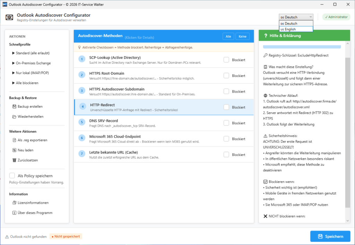The width and height of the screenshot is (355, 245).
Task: Click the Speichern button
Action: click(330, 236)
